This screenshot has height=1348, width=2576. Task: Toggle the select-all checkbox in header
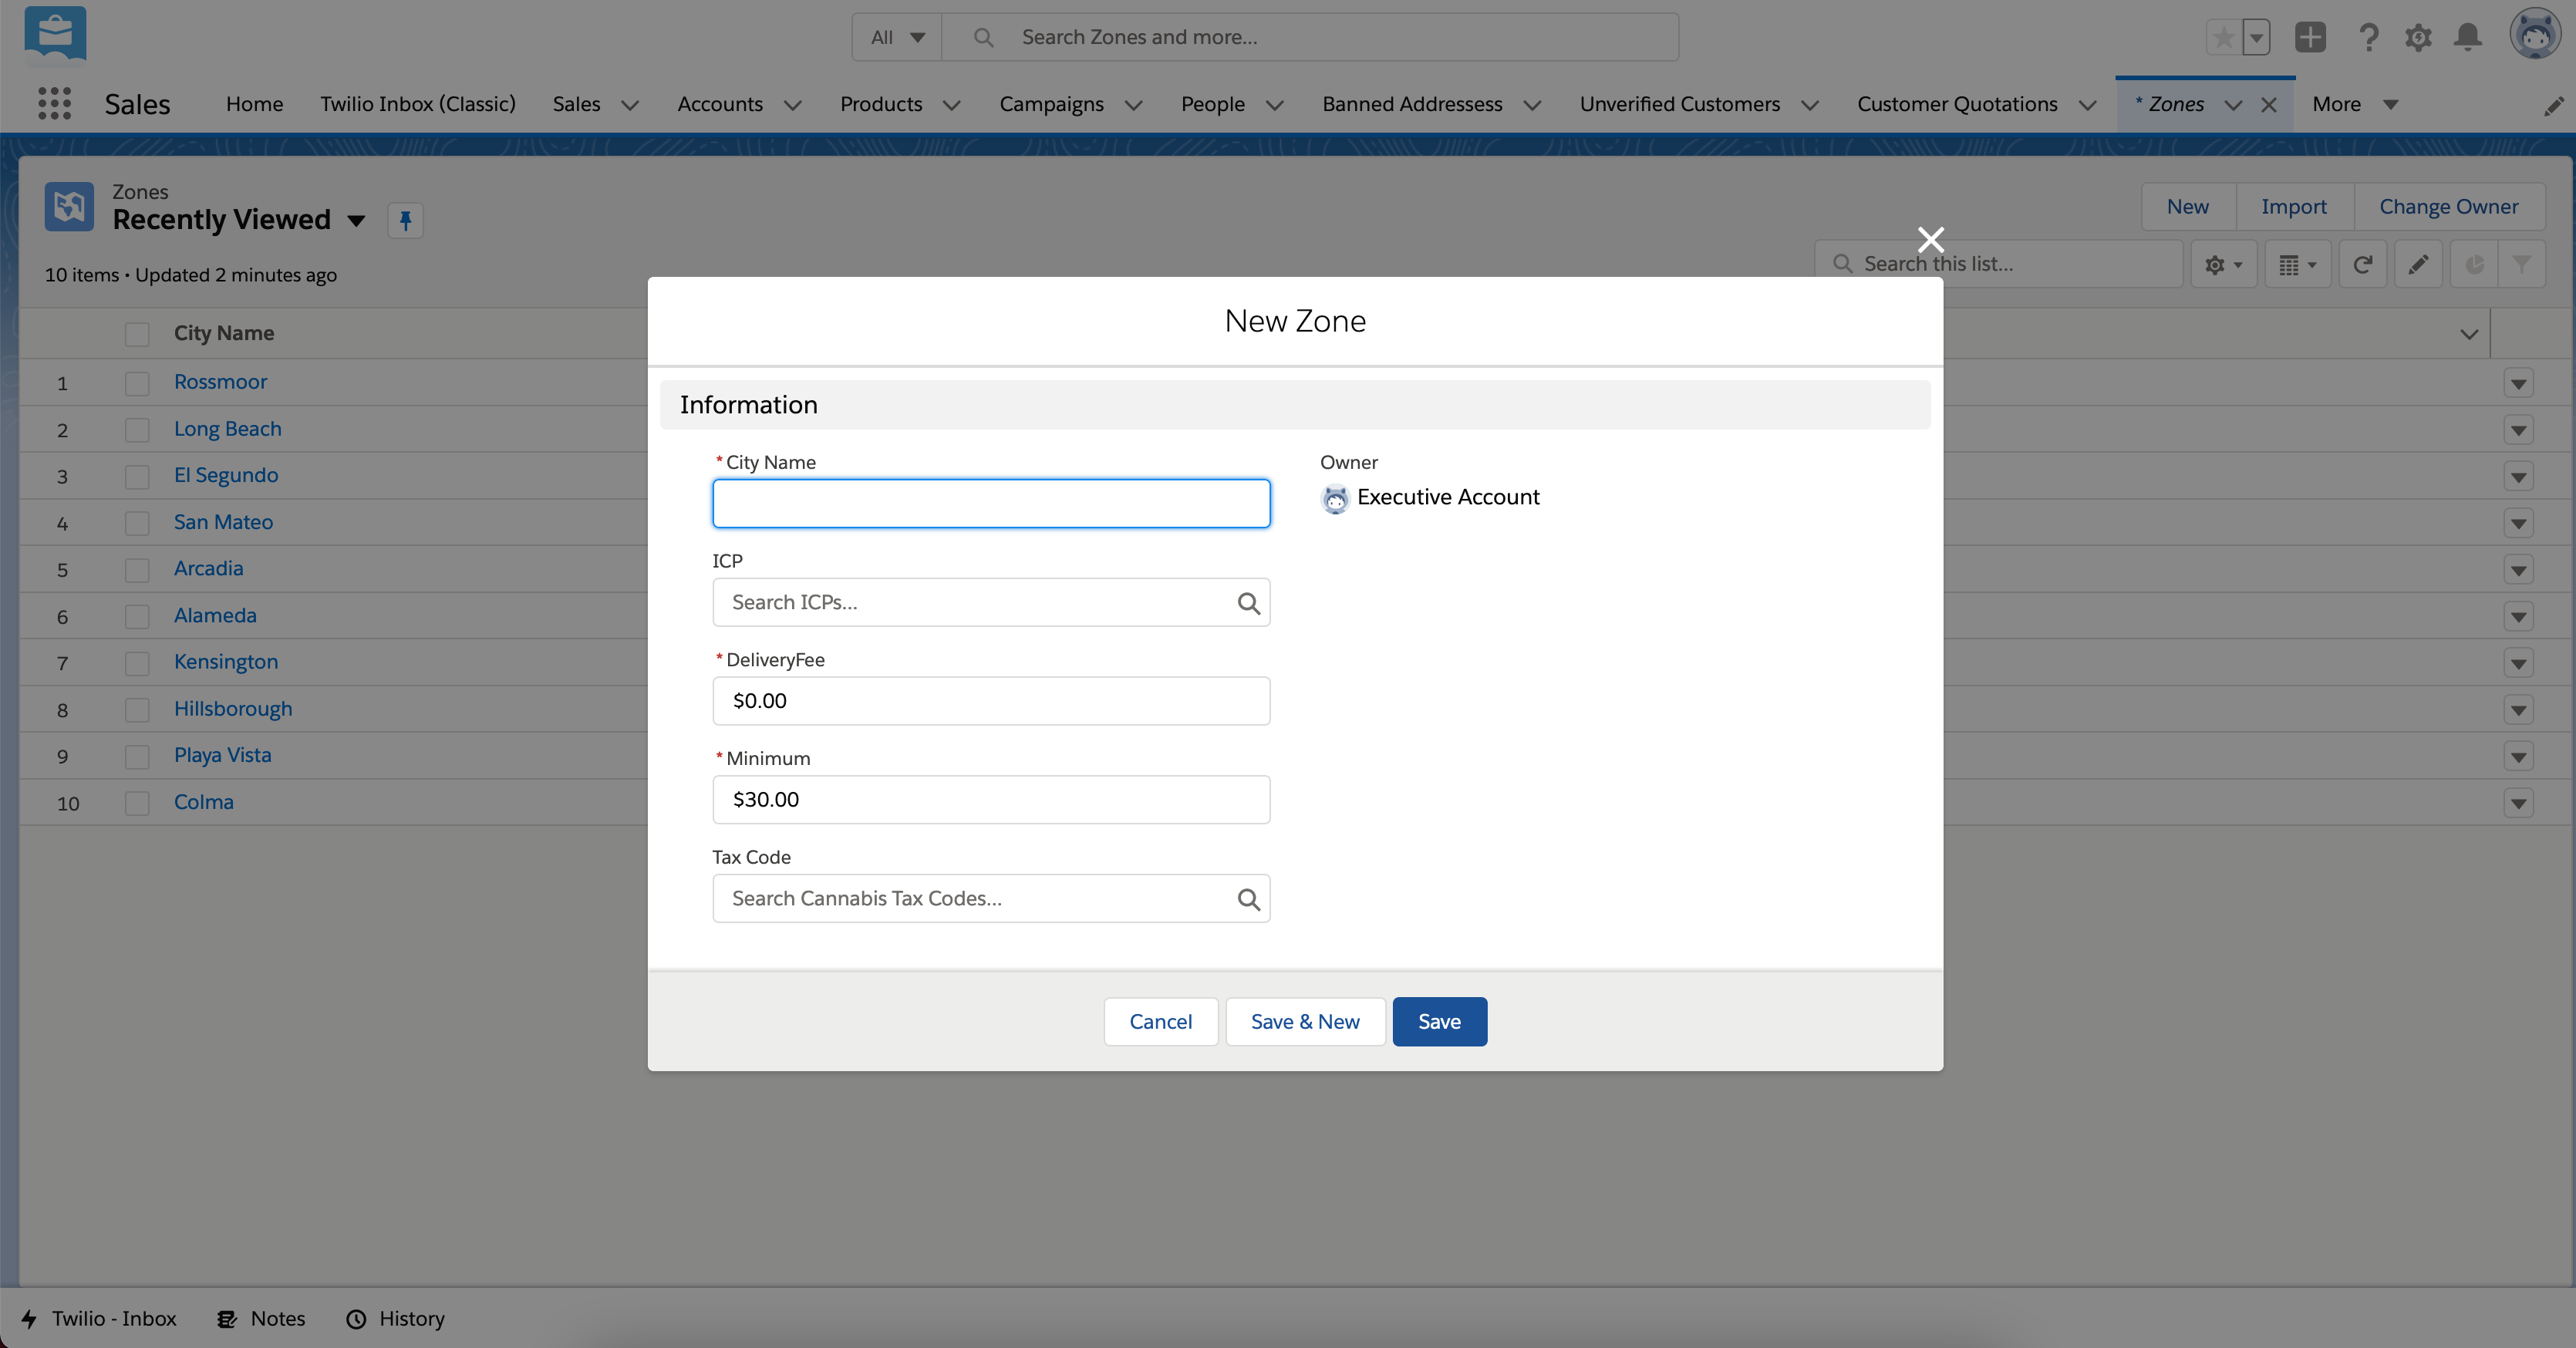pos(137,334)
